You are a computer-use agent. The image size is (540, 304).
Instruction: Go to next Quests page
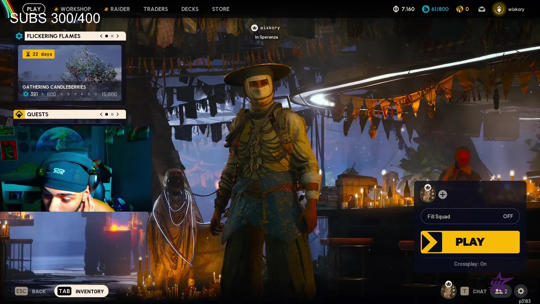coord(118,114)
